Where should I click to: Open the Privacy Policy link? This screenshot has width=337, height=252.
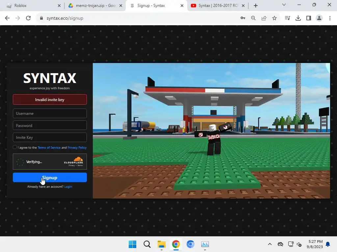pos(77,147)
